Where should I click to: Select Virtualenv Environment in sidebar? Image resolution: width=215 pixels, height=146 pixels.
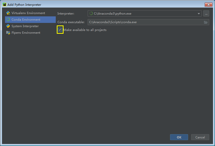point(30,13)
